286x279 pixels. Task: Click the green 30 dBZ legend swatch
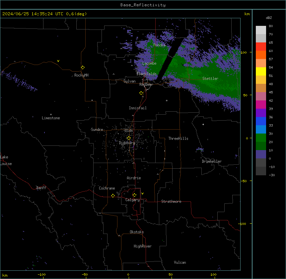[x=261, y=138]
